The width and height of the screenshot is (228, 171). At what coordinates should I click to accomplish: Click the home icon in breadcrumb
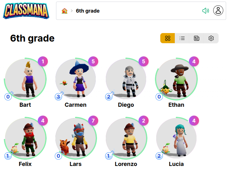coord(65,11)
